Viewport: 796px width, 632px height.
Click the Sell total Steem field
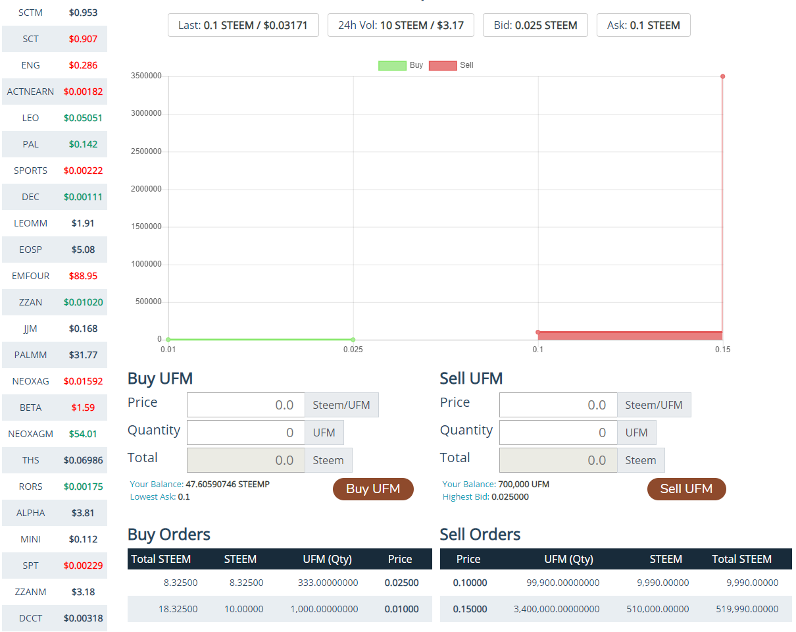coord(559,460)
